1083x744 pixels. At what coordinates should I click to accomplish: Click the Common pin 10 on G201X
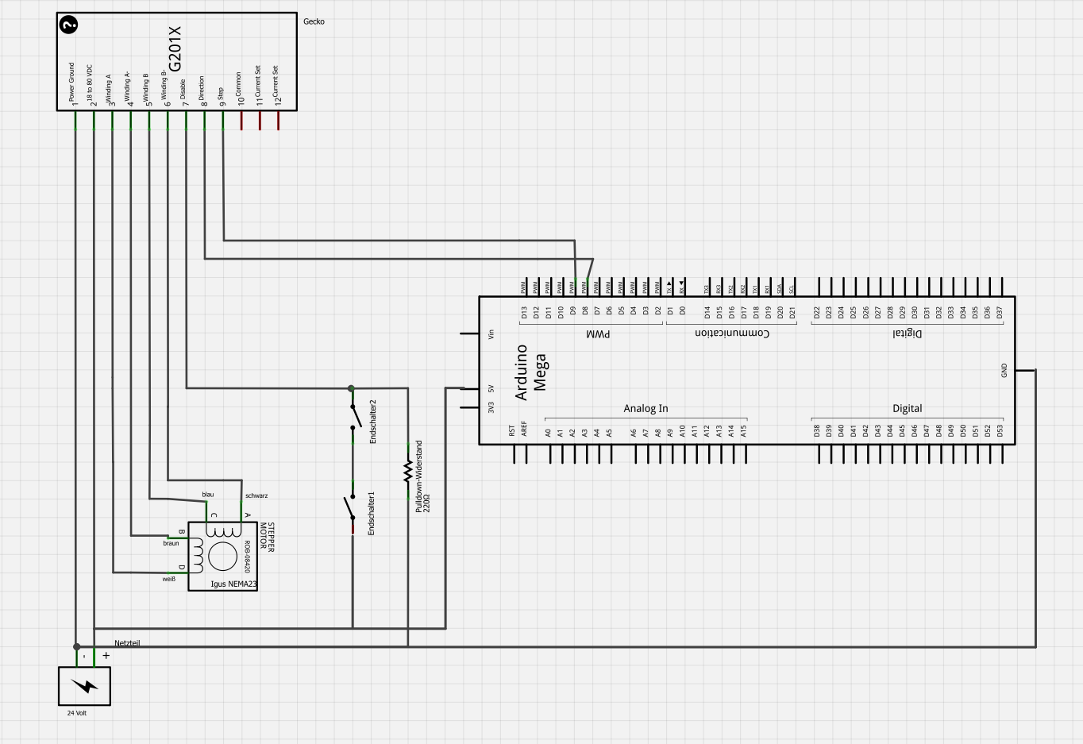(x=241, y=119)
